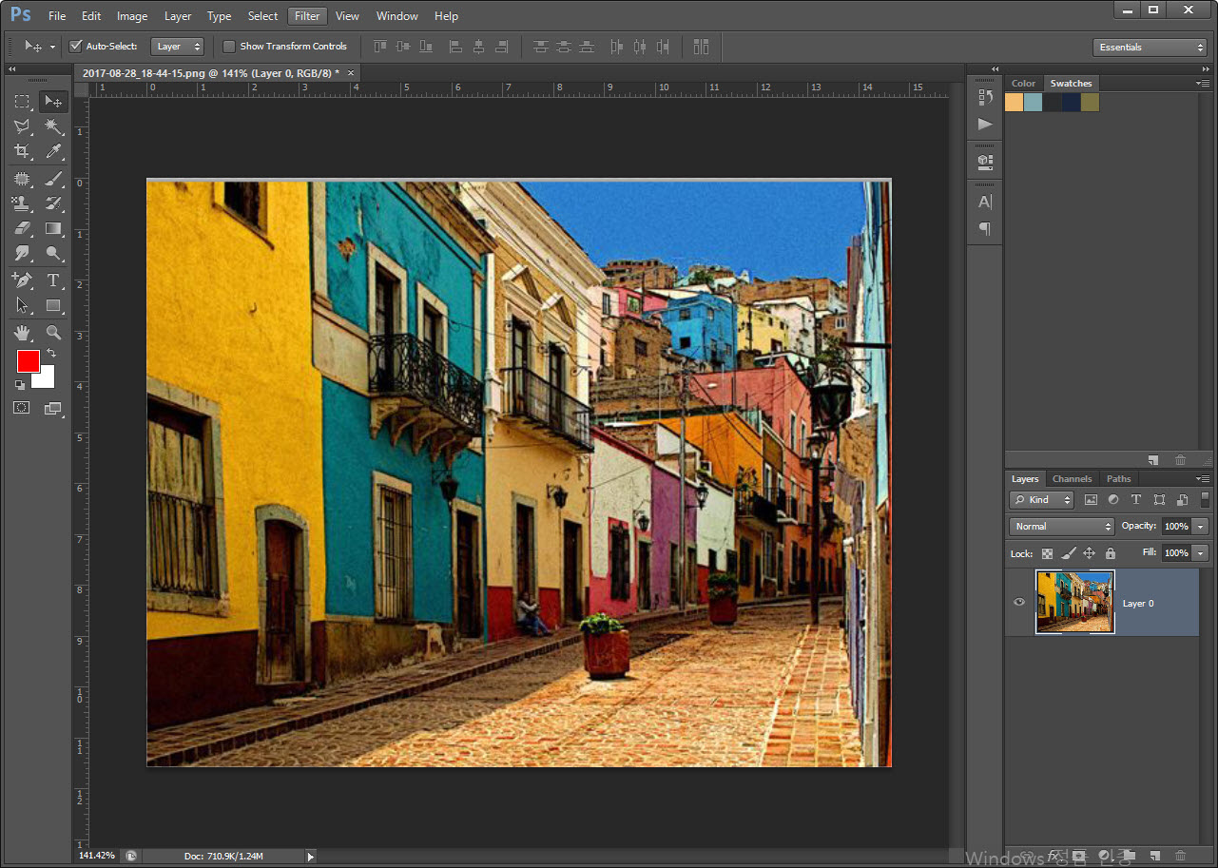Close the 2017-08-28_18-44-15.png document tab

click(351, 72)
